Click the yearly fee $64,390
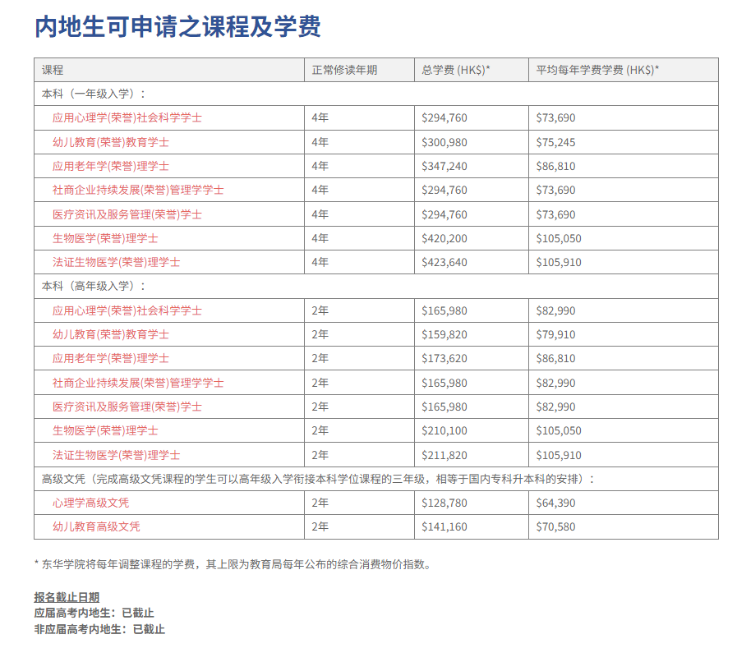This screenshot has width=737, height=648. pos(555,503)
